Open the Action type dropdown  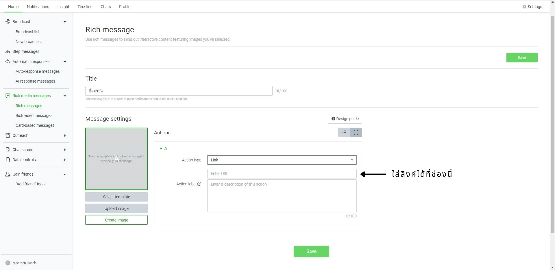282,160
